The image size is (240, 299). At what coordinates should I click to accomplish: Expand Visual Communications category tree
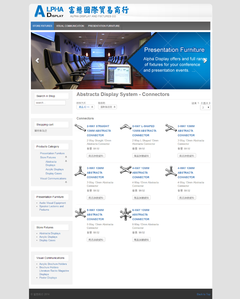coord(66,182)
